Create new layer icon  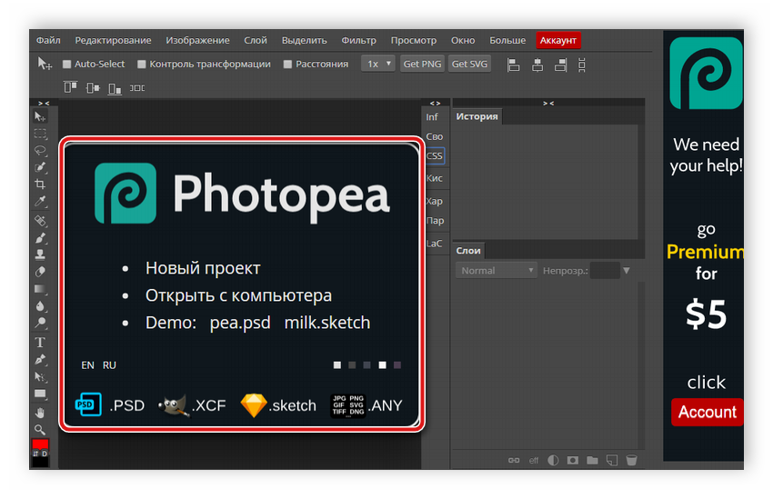(612, 460)
